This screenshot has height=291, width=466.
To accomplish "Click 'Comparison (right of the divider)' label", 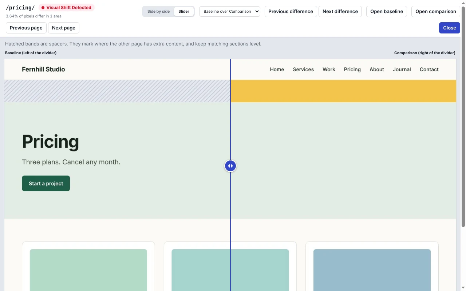I will coord(425,53).
